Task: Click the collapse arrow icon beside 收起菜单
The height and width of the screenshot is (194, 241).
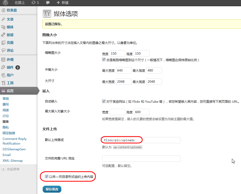Action: [x=3, y=169]
